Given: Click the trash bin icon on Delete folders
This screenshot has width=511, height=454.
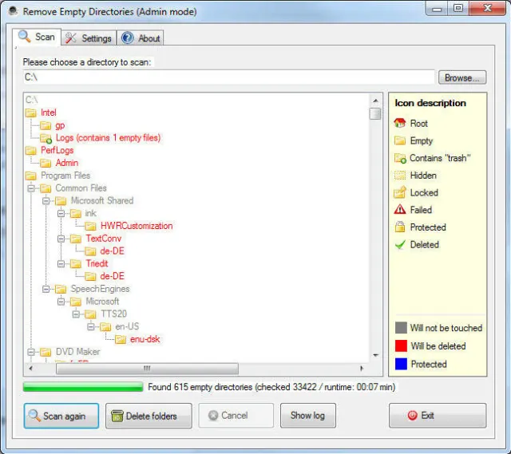Looking at the screenshot, I should coord(117,416).
